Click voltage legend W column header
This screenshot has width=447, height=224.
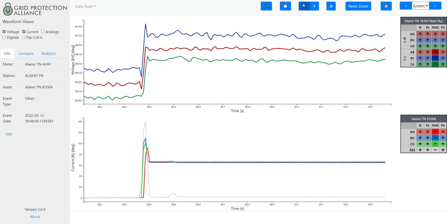[420, 28]
